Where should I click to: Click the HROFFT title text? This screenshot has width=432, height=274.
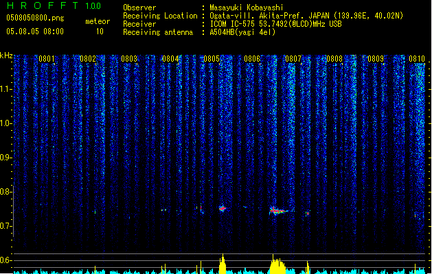click(43, 5)
